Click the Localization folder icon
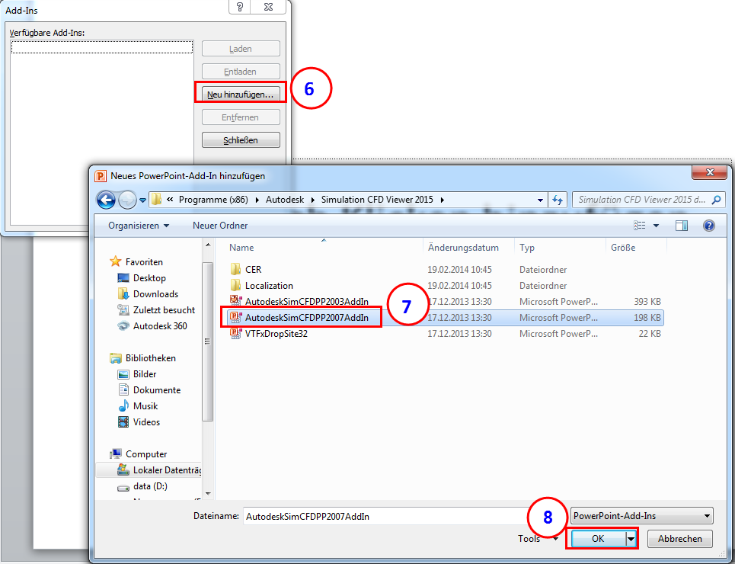Screen dimensions: 735x564 (236, 285)
